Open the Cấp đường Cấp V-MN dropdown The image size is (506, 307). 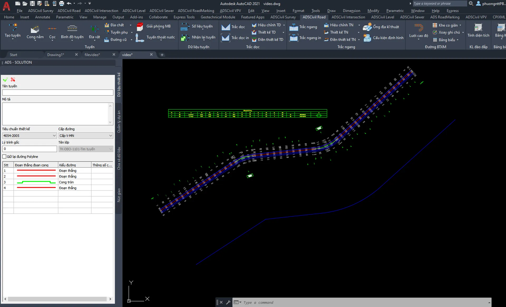(x=86, y=135)
